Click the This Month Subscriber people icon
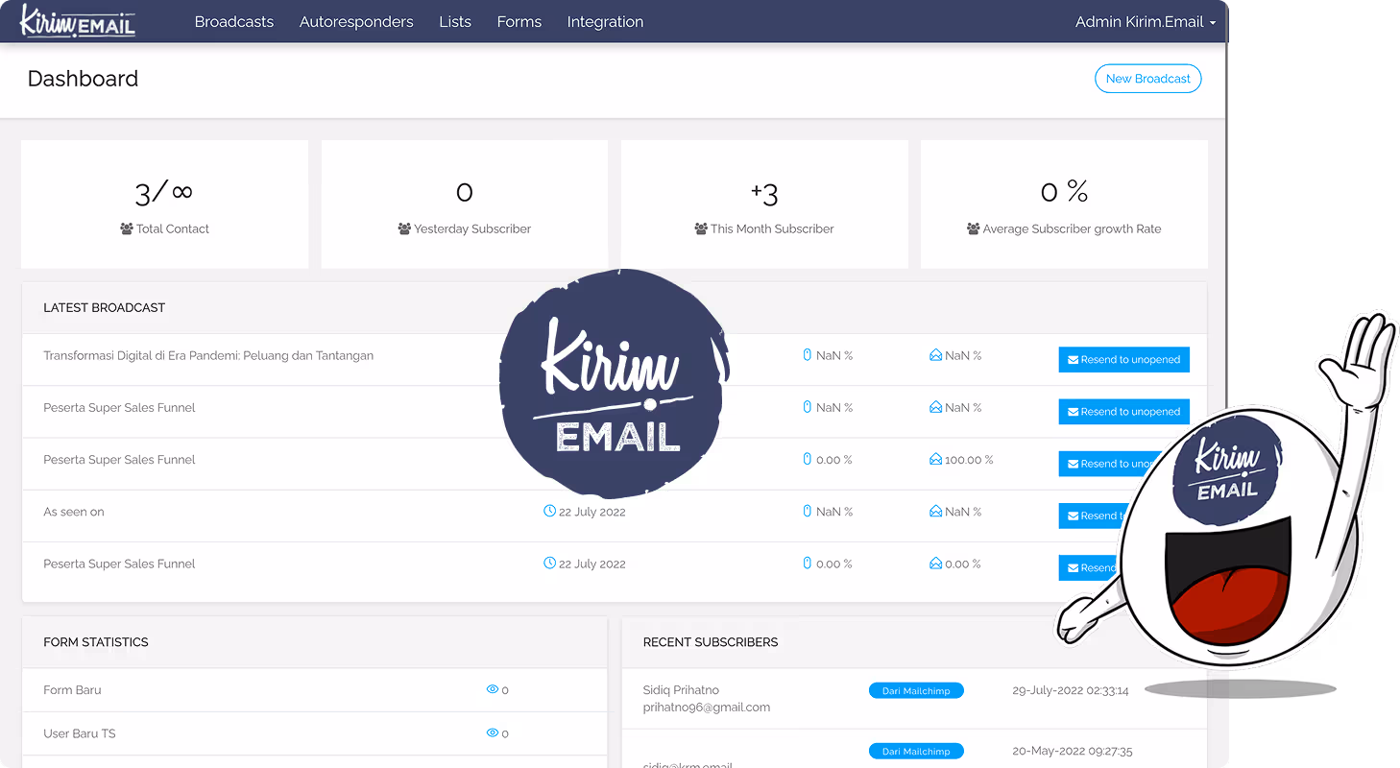1400x768 pixels. tap(701, 229)
